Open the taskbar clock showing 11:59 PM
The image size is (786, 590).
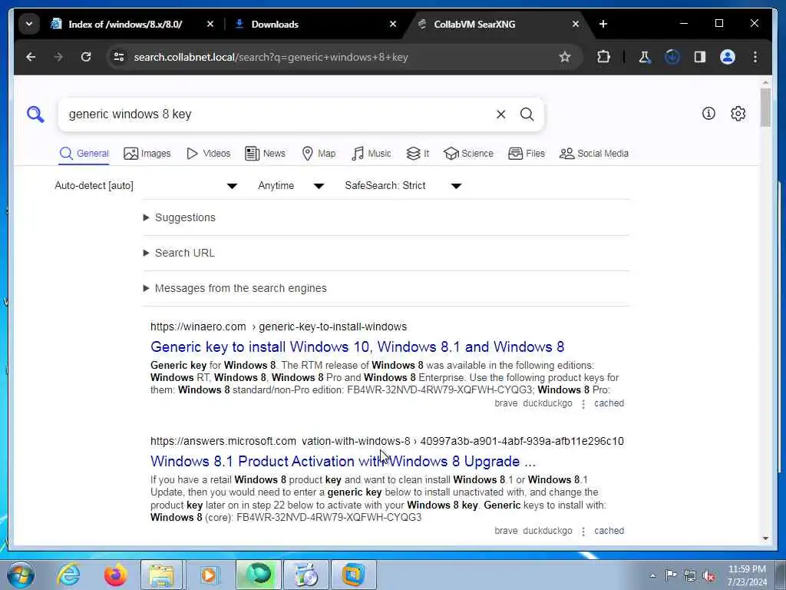747,575
